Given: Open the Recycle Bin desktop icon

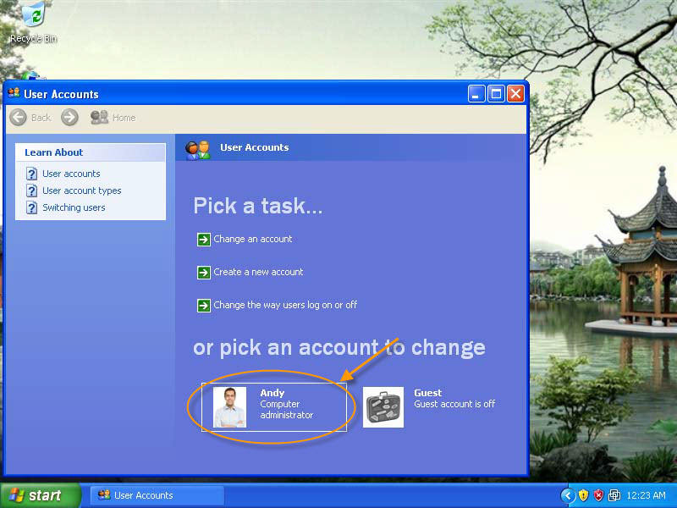Looking at the screenshot, I should click(34, 22).
